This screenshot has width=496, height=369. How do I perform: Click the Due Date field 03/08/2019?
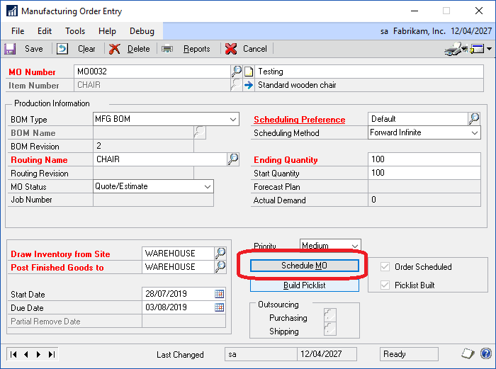coord(178,307)
